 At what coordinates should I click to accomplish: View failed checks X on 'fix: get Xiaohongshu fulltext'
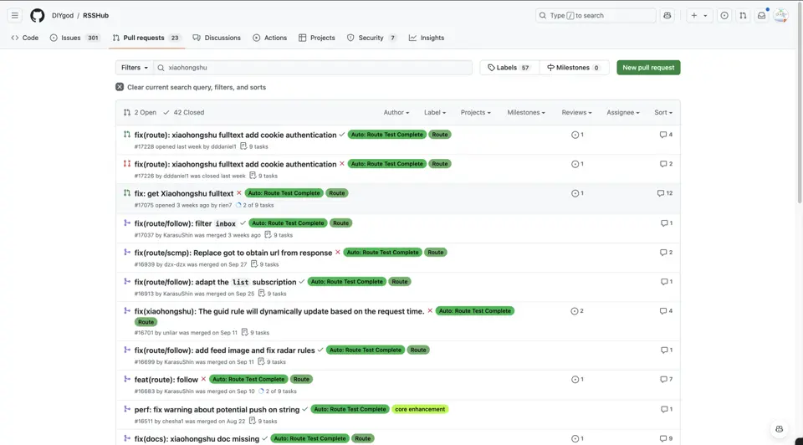239,193
